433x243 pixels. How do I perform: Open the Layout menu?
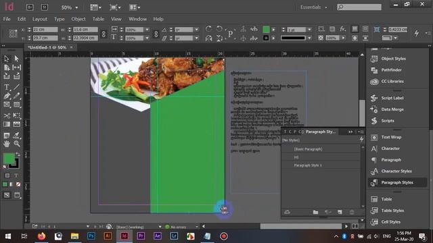[40, 19]
